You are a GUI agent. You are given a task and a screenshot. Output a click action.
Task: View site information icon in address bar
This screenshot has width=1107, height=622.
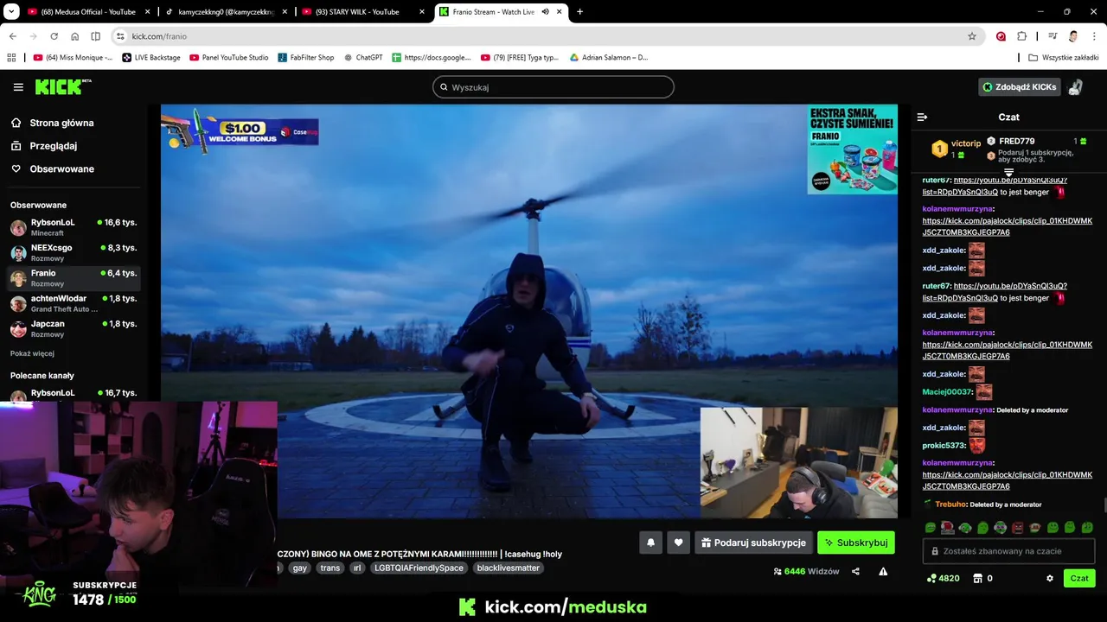[120, 36]
